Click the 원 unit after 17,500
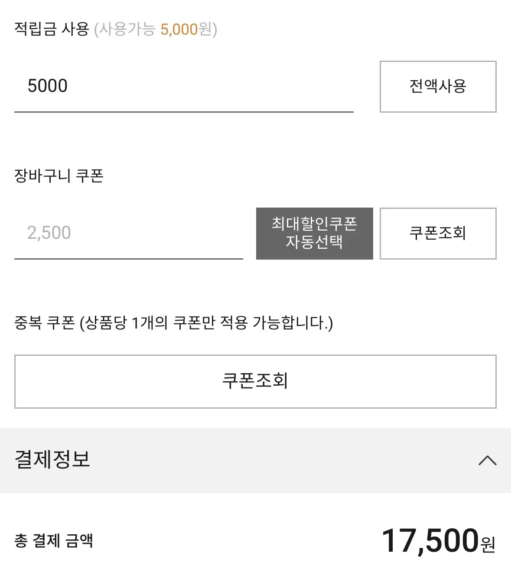Image resolution: width=511 pixels, height=566 pixels. click(488, 543)
